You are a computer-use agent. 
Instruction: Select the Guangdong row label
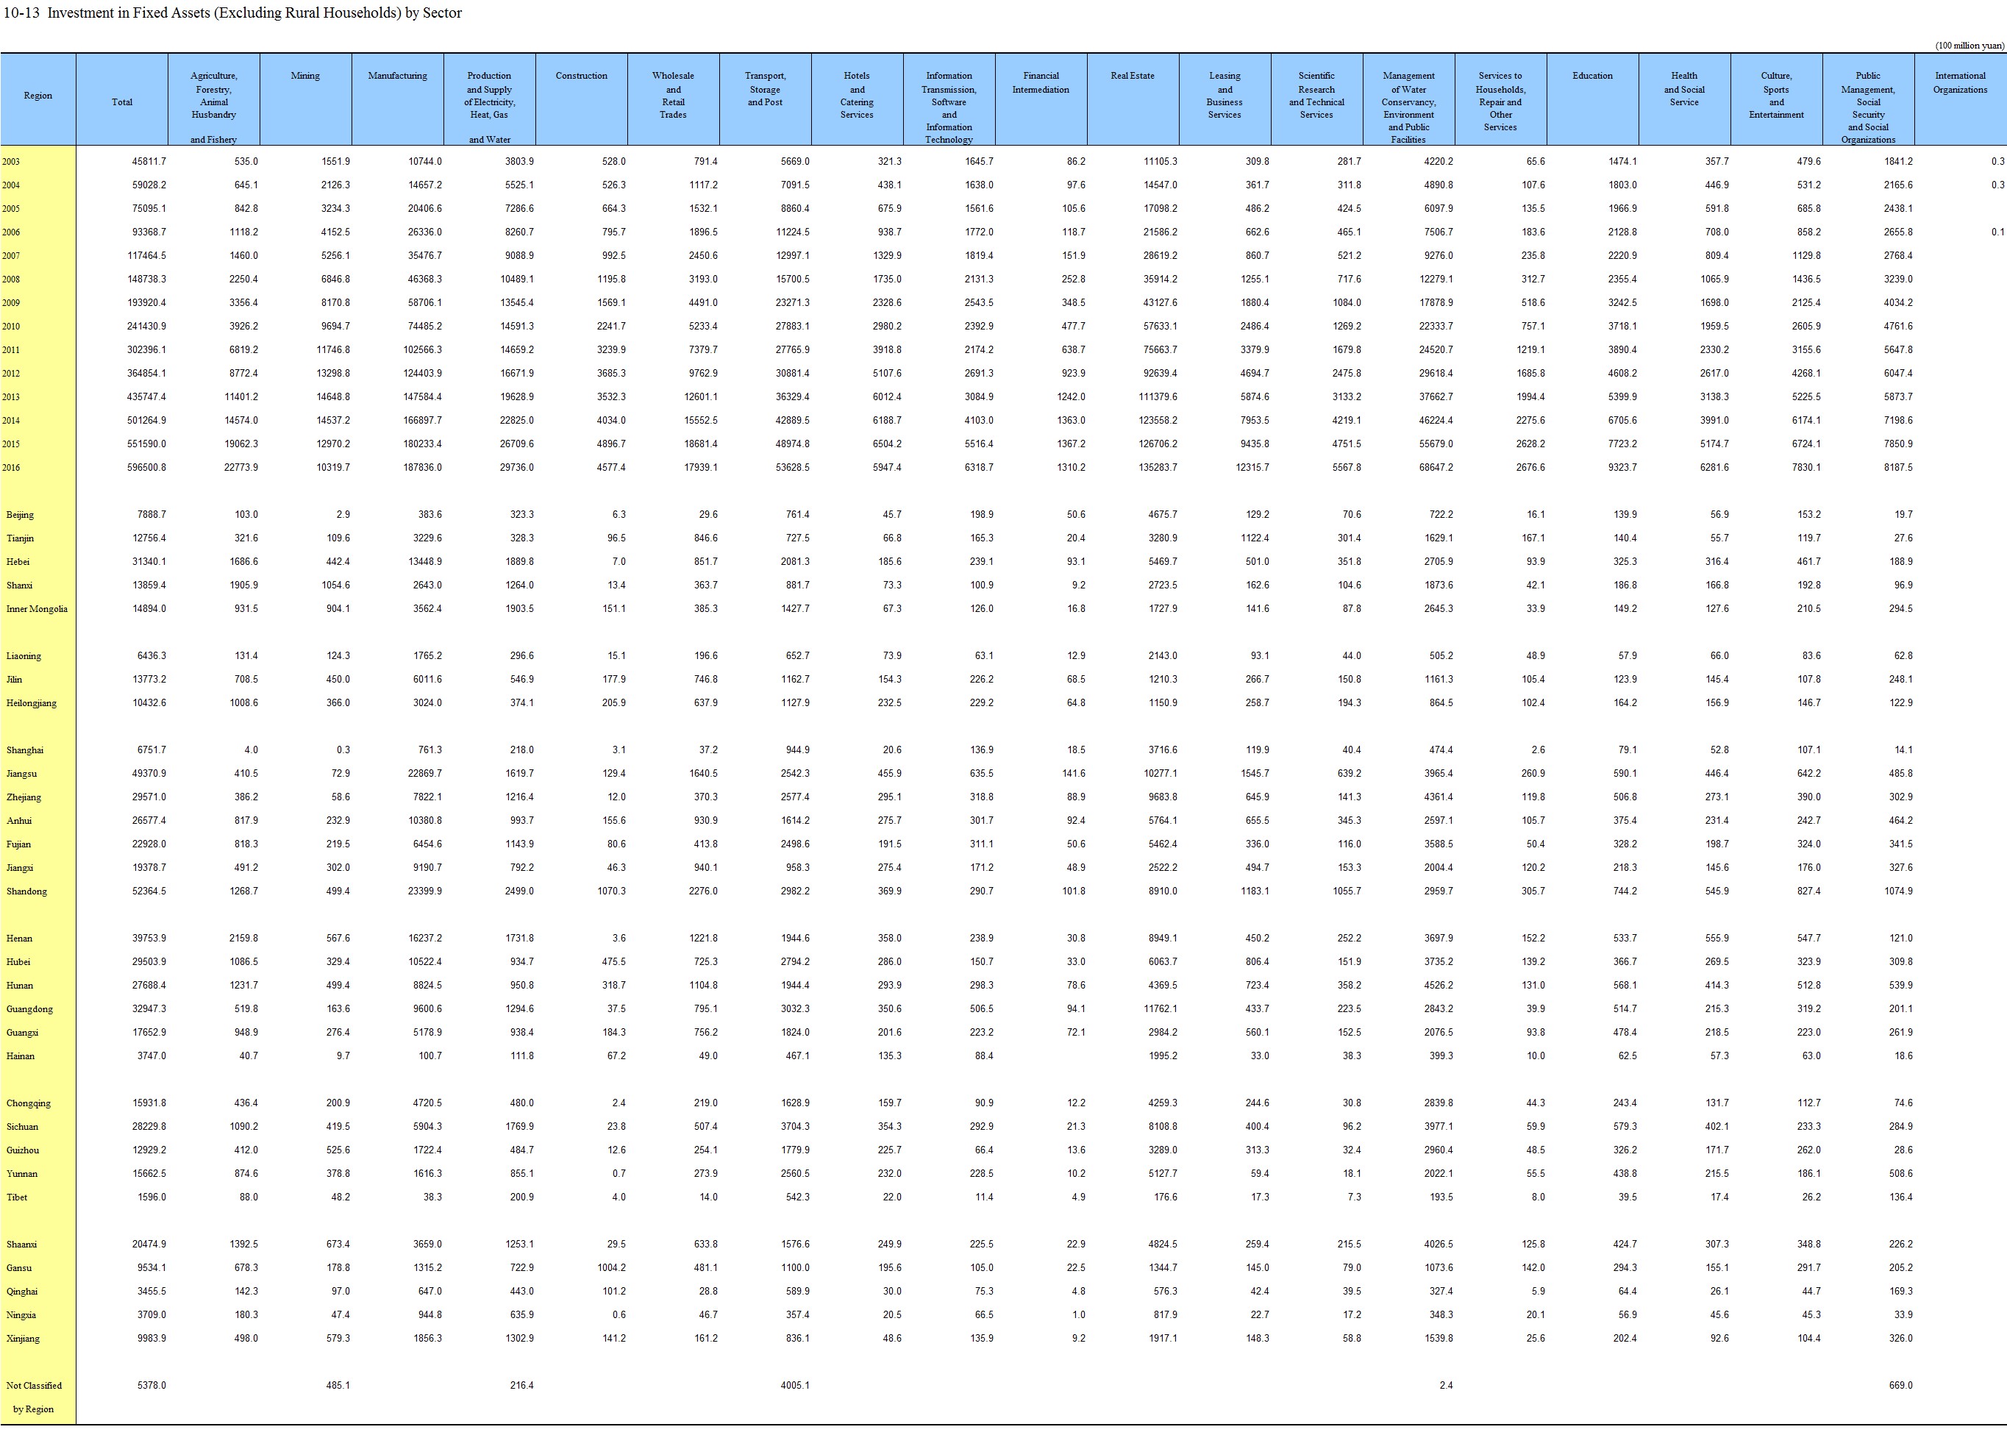29,1009
